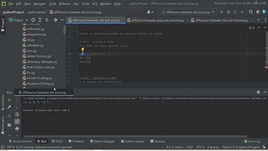Expand all in Project panel
The height and width of the screenshot is (151, 268).
40,20
